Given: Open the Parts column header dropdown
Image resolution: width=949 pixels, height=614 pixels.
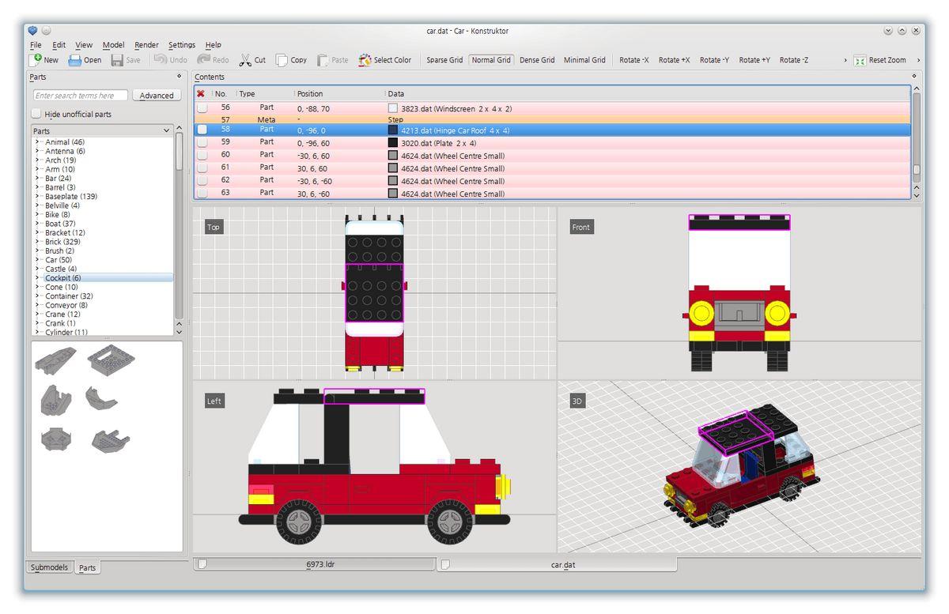Looking at the screenshot, I should pyautogui.click(x=166, y=130).
